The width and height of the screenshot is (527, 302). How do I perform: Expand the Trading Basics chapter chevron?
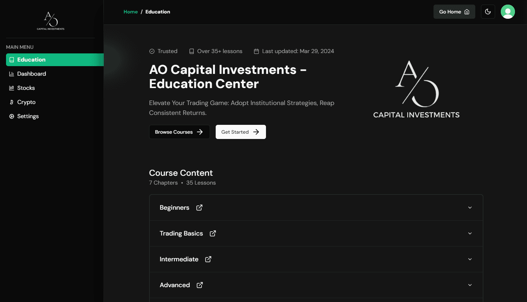click(470, 233)
